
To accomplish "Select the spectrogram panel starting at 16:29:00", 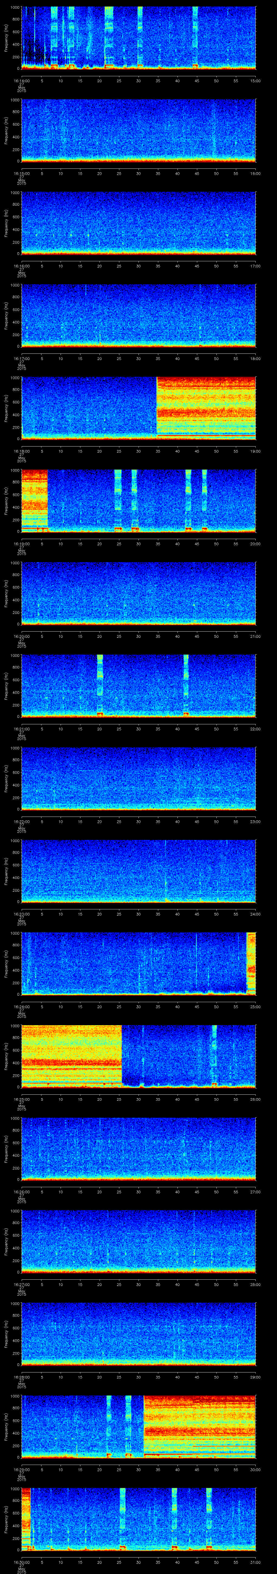I will point(138,1427).
